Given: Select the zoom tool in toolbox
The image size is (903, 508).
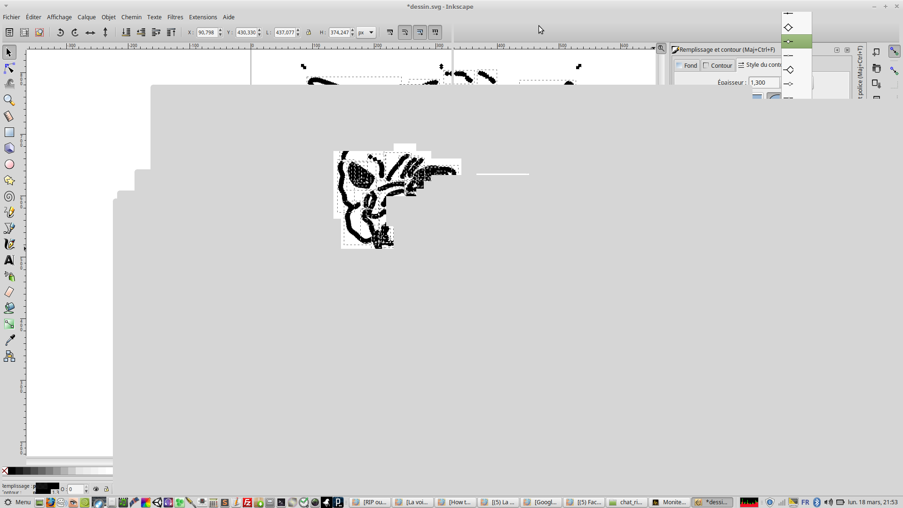Looking at the screenshot, I should [x=9, y=100].
